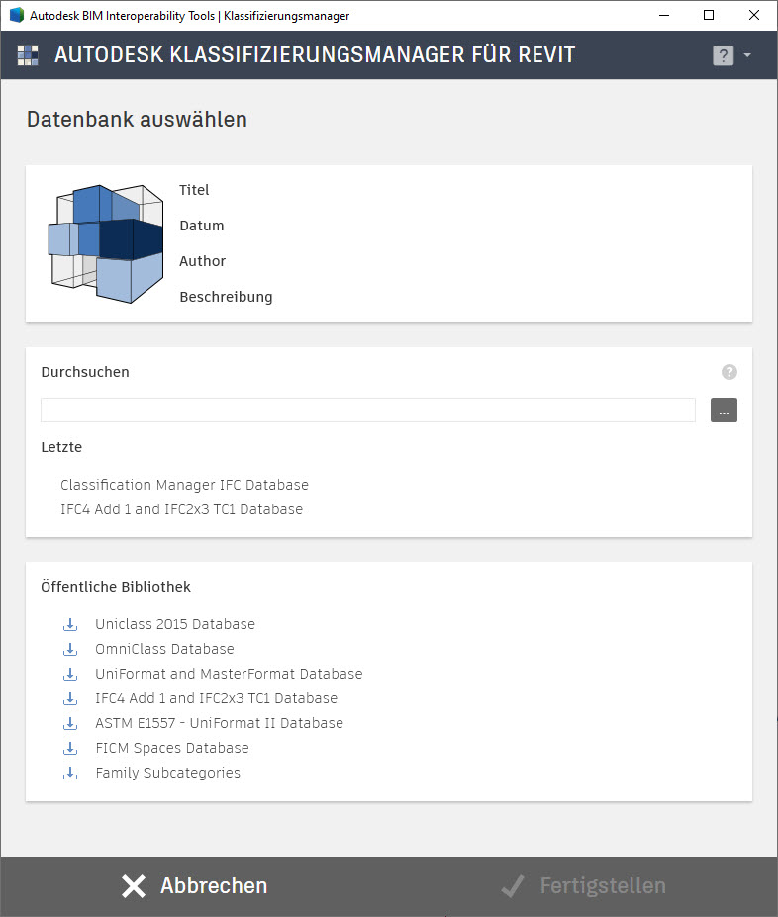Click download icon for ASTM E1557 UniFormat II
The image size is (778, 917).
[70, 723]
